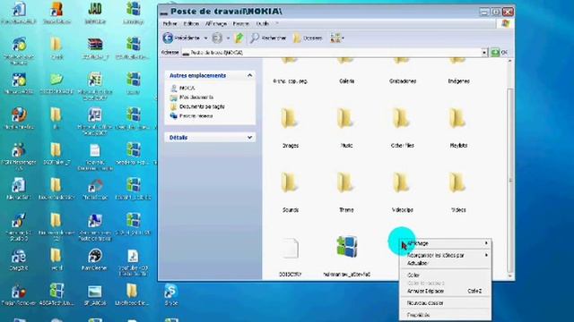Click the scrollbar up arrow
Viewport: 574px width, 322px height.
pyautogui.click(x=510, y=62)
